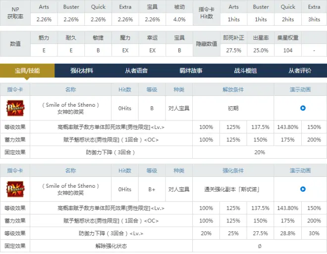Play the first Noble Phantasm demo animation
327x254 pixels.
(x=303, y=108)
